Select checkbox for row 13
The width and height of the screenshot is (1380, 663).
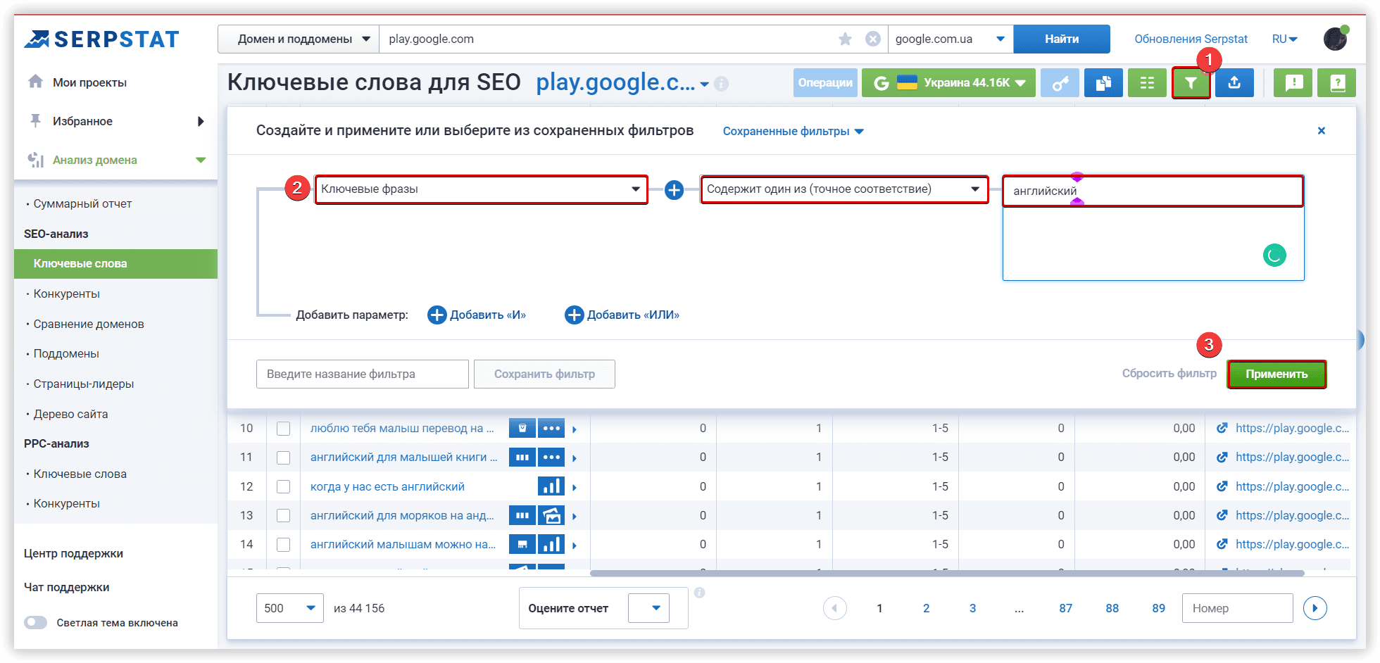click(284, 516)
